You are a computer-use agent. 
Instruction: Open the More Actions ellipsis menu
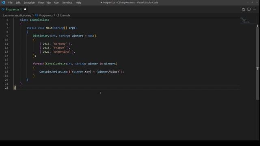pyautogui.click(x=254, y=9)
